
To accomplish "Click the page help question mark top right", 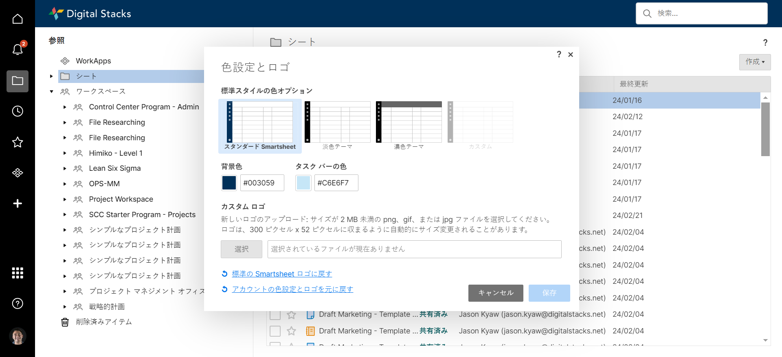I will (765, 42).
